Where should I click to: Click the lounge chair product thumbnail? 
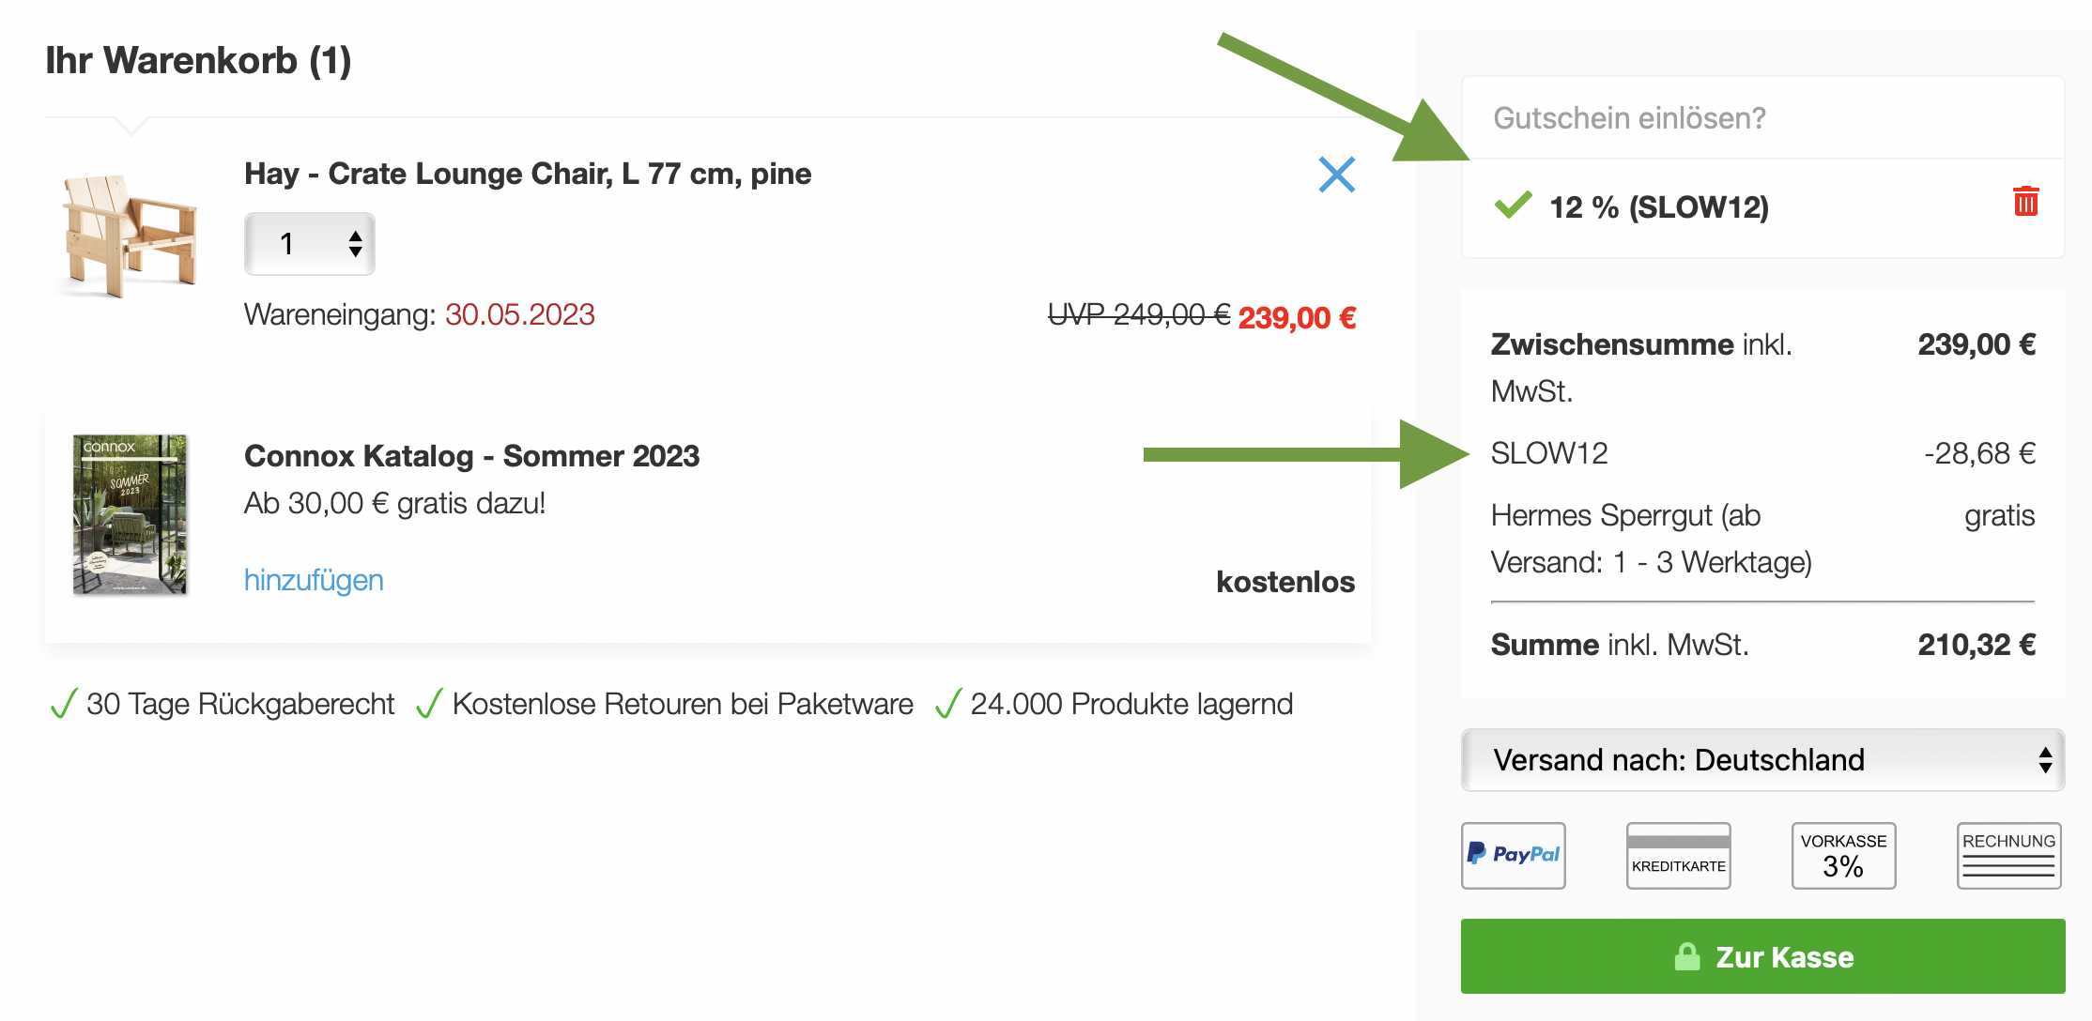click(x=129, y=236)
